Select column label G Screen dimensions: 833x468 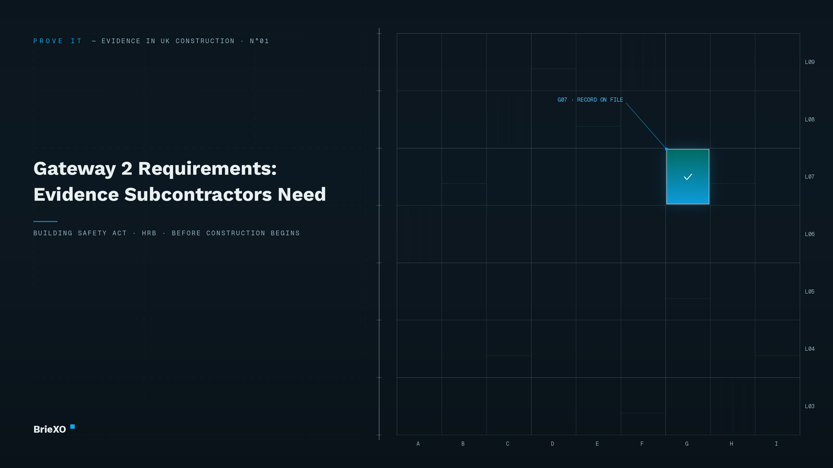pyautogui.click(x=687, y=444)
